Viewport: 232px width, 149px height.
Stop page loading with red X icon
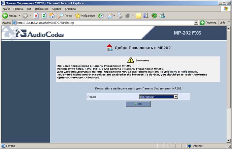tap(36, 16)
